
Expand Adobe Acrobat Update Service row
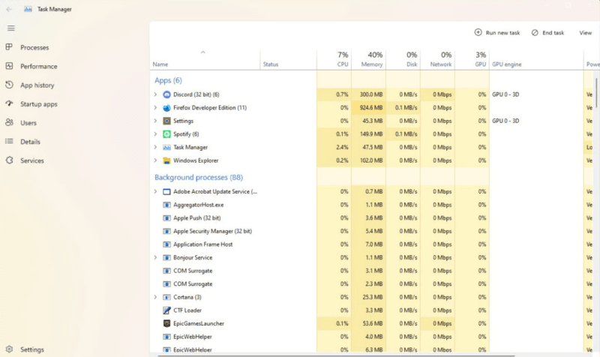pos(155,191)
